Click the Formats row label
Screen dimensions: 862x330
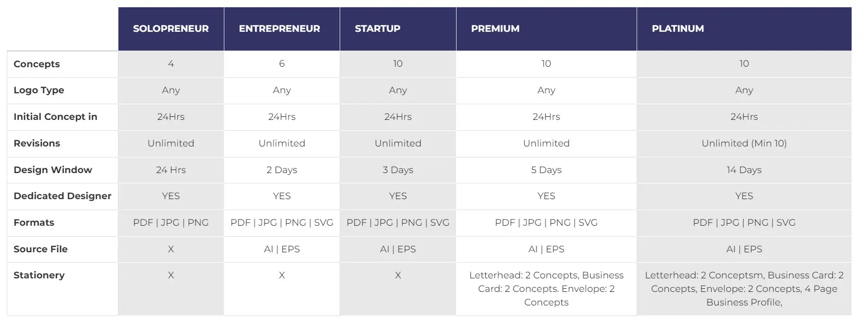click(34, 223)
